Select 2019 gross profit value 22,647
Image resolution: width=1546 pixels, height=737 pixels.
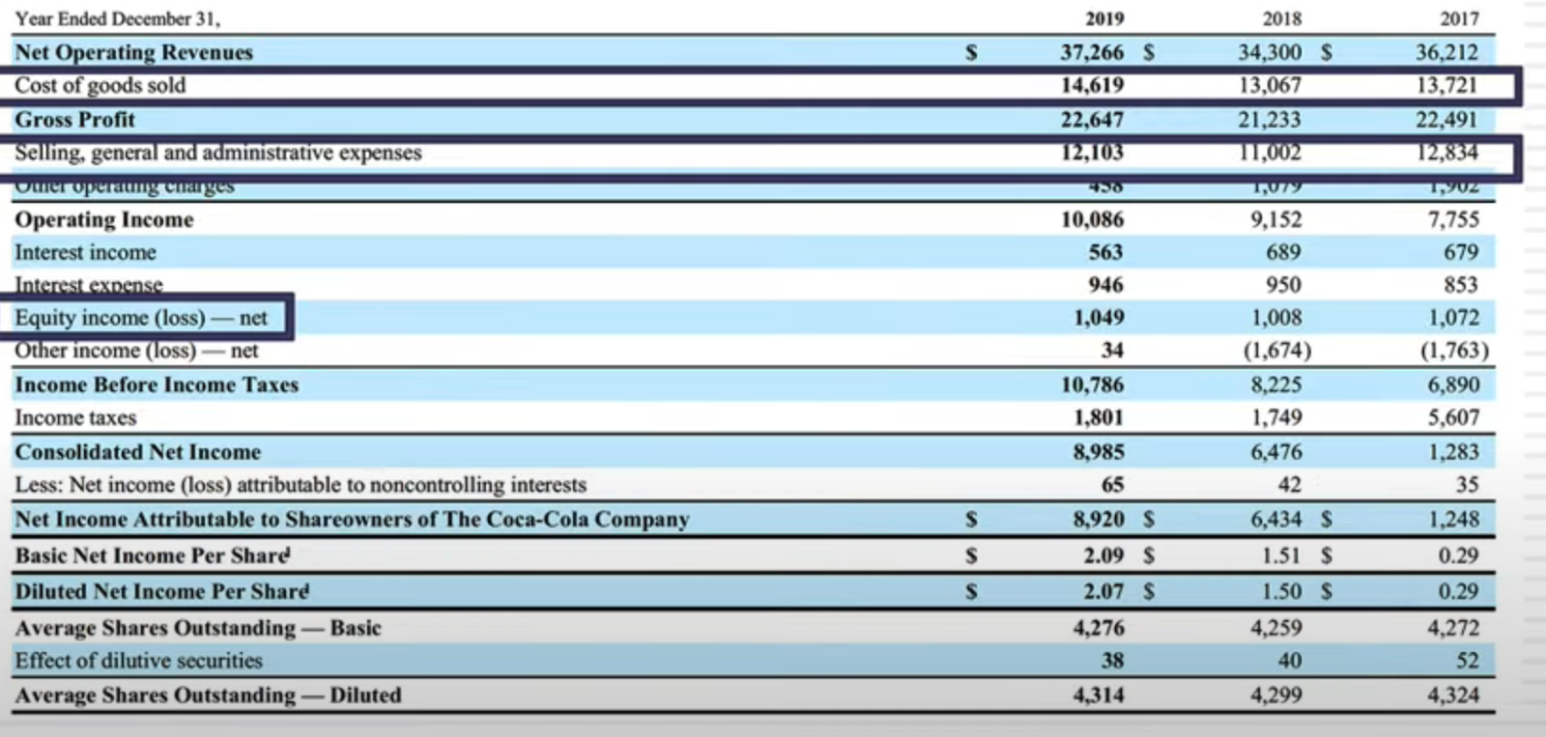[x=1092, y=120]
